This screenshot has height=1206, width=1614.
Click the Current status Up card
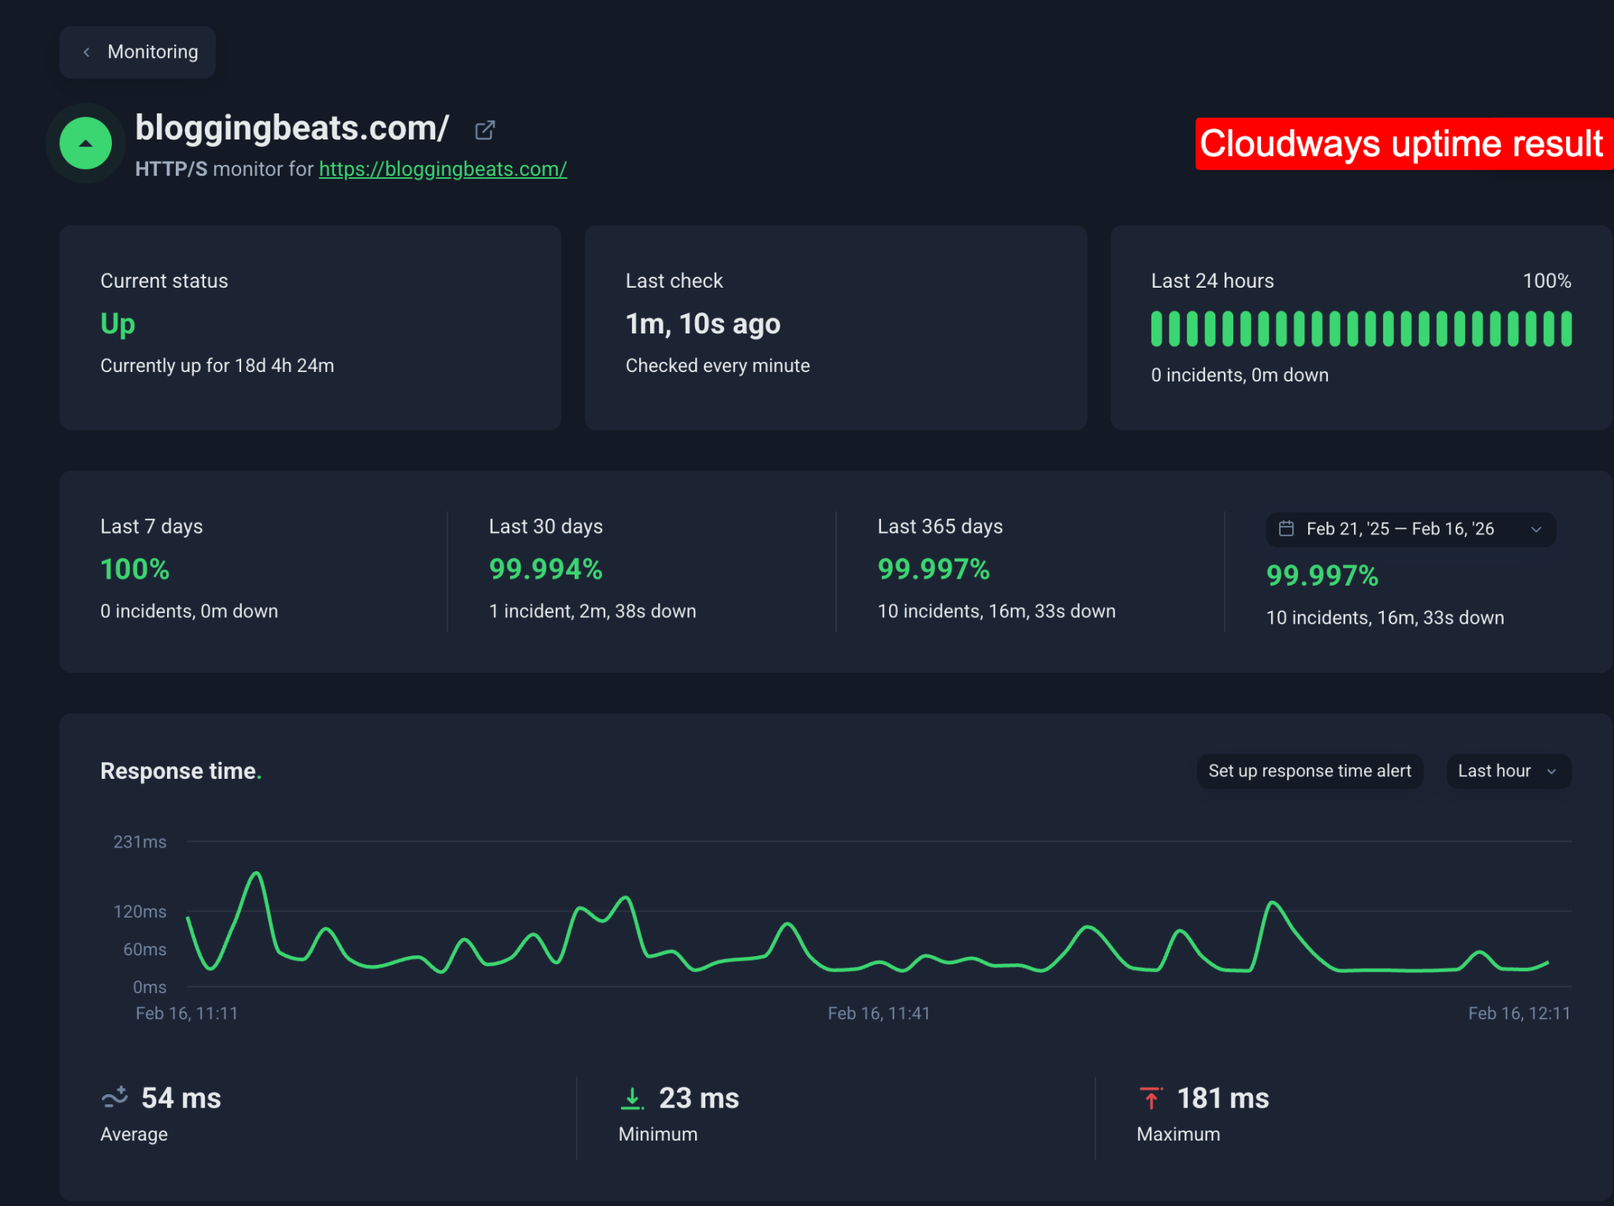pos(310,327)
